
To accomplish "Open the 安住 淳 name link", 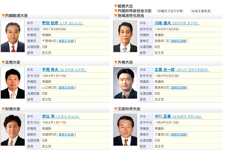I will click(48, 116).
